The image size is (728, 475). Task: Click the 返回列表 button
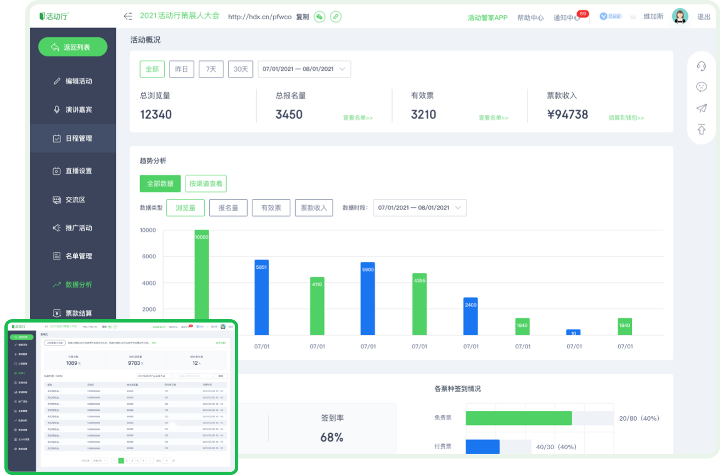[72, 47]
